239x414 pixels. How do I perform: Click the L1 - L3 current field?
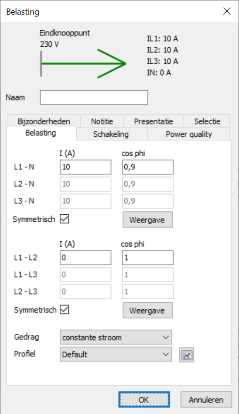(86, 275)
